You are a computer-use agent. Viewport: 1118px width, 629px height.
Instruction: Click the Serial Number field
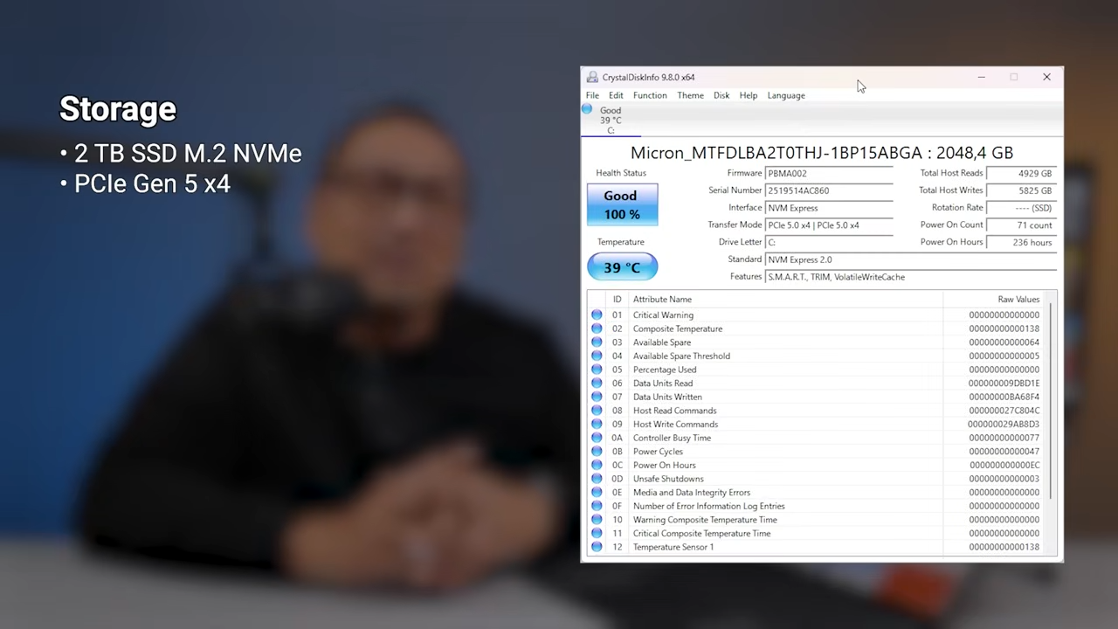pos(829,190)
